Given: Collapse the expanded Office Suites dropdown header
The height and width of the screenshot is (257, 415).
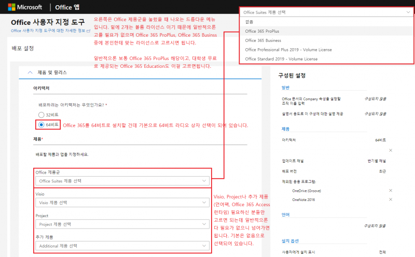Looking at the screenshot, I should (326, 12).
